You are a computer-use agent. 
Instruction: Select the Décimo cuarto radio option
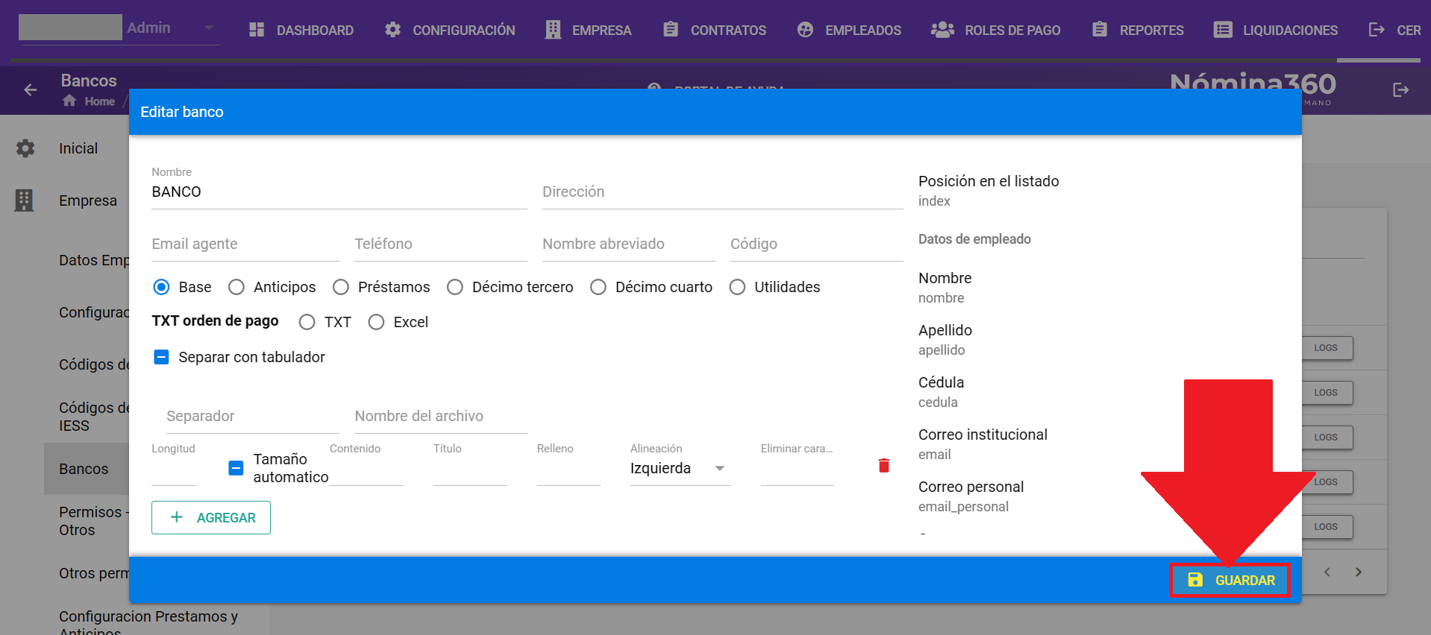pos(598,287)
